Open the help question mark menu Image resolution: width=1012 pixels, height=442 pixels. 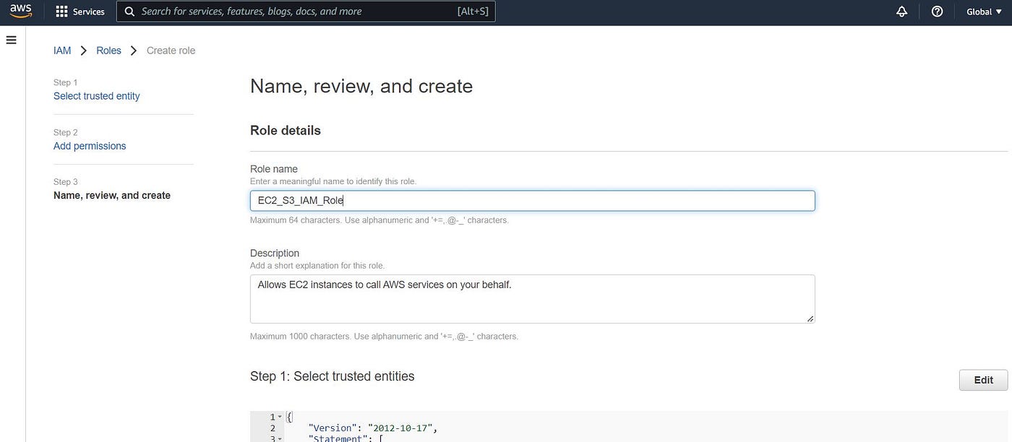(x=937, y=12)
